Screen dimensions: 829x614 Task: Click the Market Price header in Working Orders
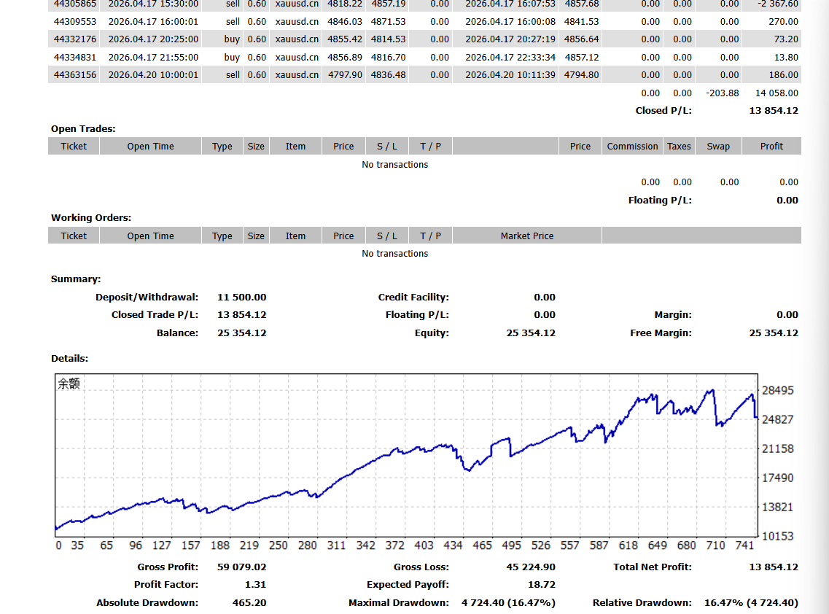pyautogui.click(x=527, y=236)
